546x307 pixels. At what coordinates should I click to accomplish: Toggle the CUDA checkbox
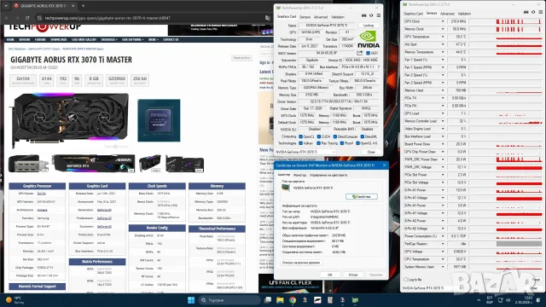point(318,136)
